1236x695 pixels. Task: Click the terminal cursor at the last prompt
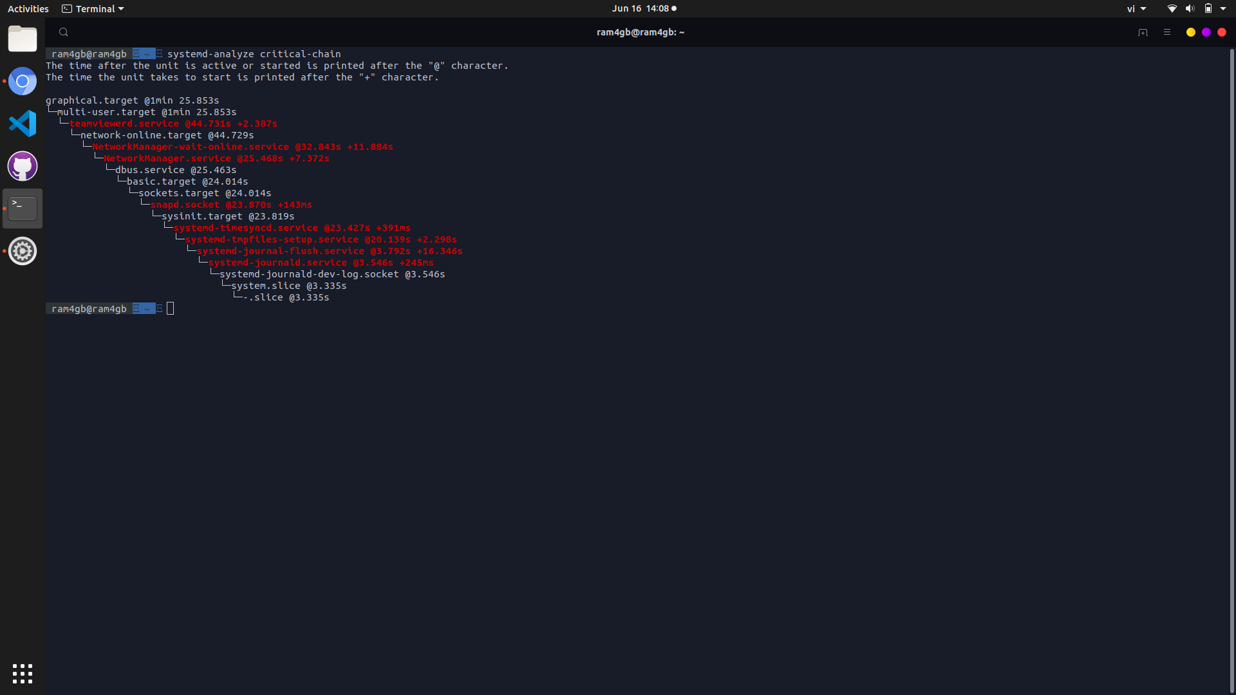(x=171, y=309)
